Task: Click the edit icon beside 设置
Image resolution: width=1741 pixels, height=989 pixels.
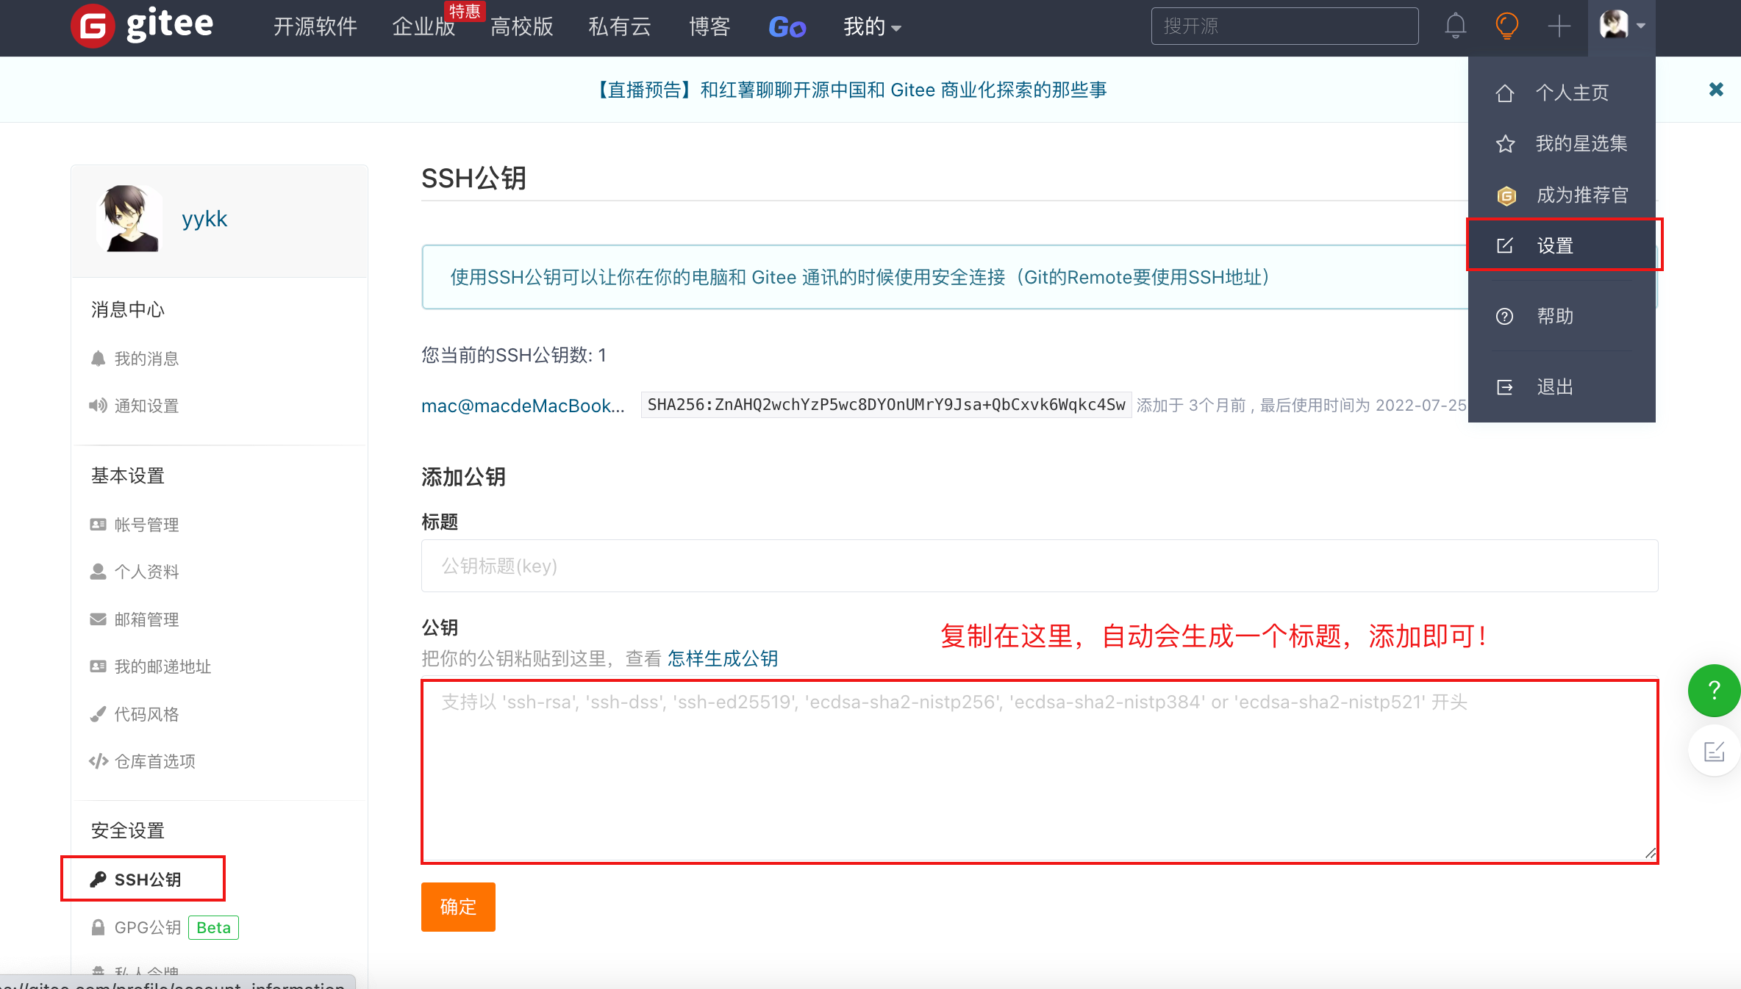Action: click(1505, 245)
